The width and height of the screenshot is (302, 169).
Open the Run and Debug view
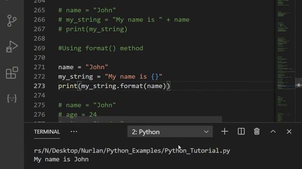point(12,46)
